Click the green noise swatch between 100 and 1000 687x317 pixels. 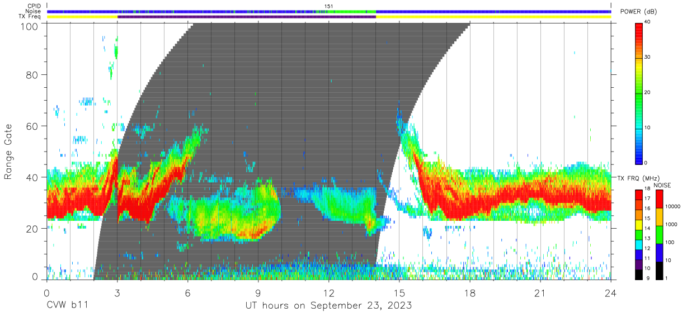[x=660, y=234]
